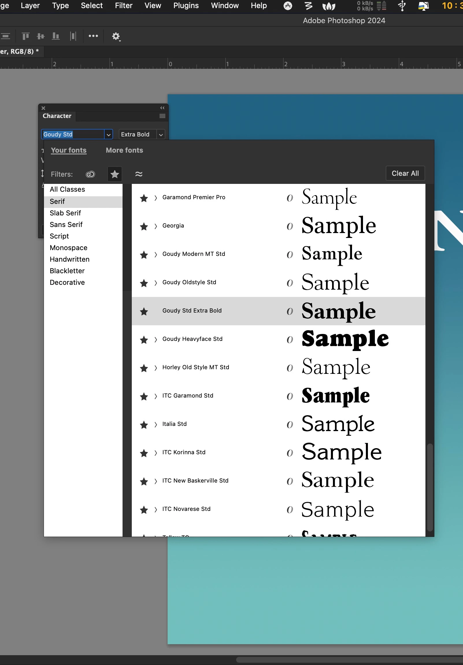Expand Garamond Premier Pro font family

point(156,198)
